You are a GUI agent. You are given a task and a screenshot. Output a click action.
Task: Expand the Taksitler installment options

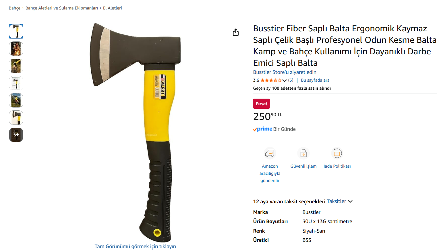(340, 201)
